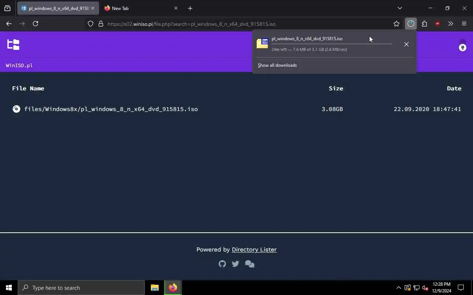The height and width of the screenshot is (295, 473).
Task: Go back to previous page
Action: tap(9, 24)
